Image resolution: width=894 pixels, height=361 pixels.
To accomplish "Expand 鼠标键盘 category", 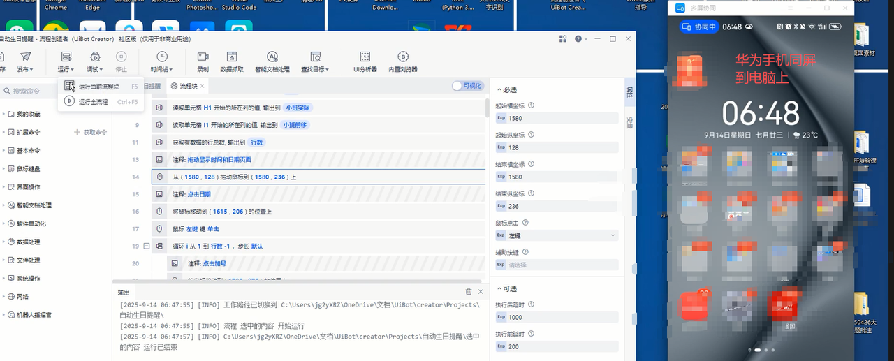I will (3, 169).
